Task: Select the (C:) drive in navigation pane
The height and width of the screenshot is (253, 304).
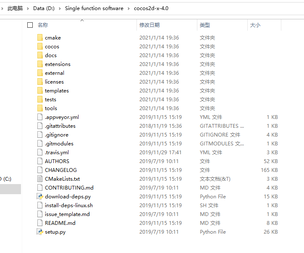Action: pos(6,179)
